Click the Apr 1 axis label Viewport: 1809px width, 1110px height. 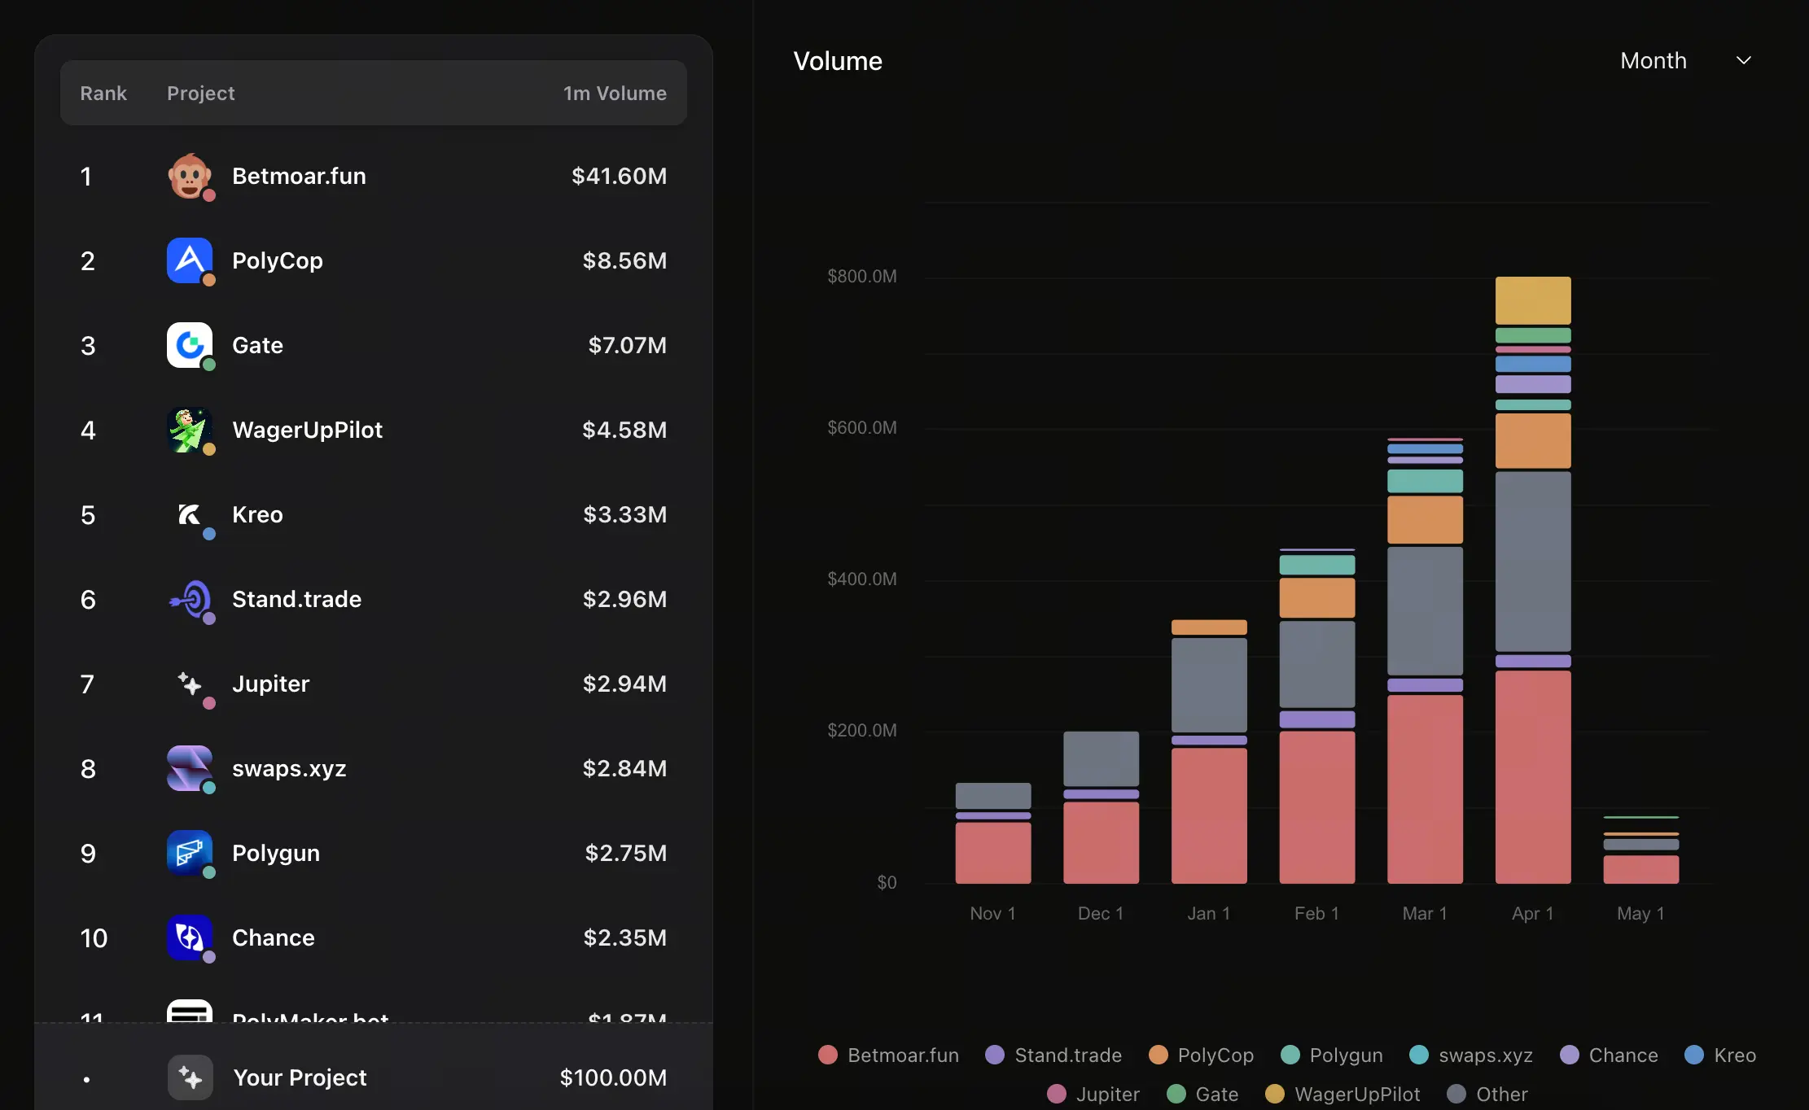tap(1533, 913)
